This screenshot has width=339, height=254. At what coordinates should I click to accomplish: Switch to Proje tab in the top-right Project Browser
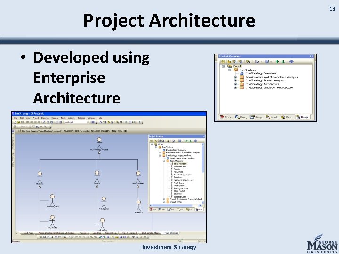(x=303, y=117)
